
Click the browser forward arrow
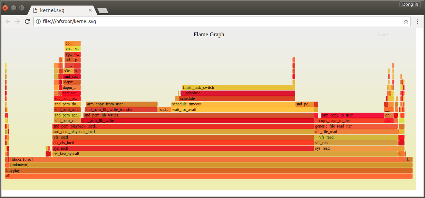click(17, 21)
